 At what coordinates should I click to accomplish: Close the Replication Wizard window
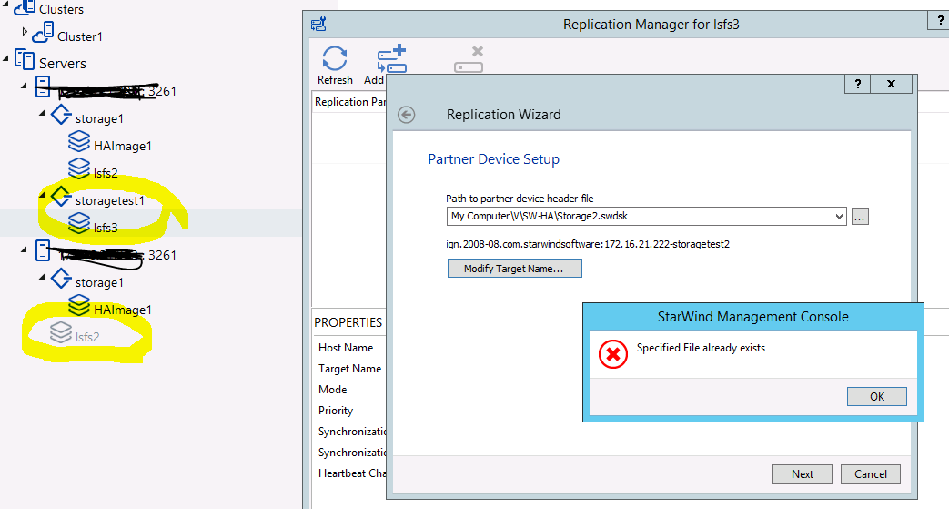click(891, 84)
